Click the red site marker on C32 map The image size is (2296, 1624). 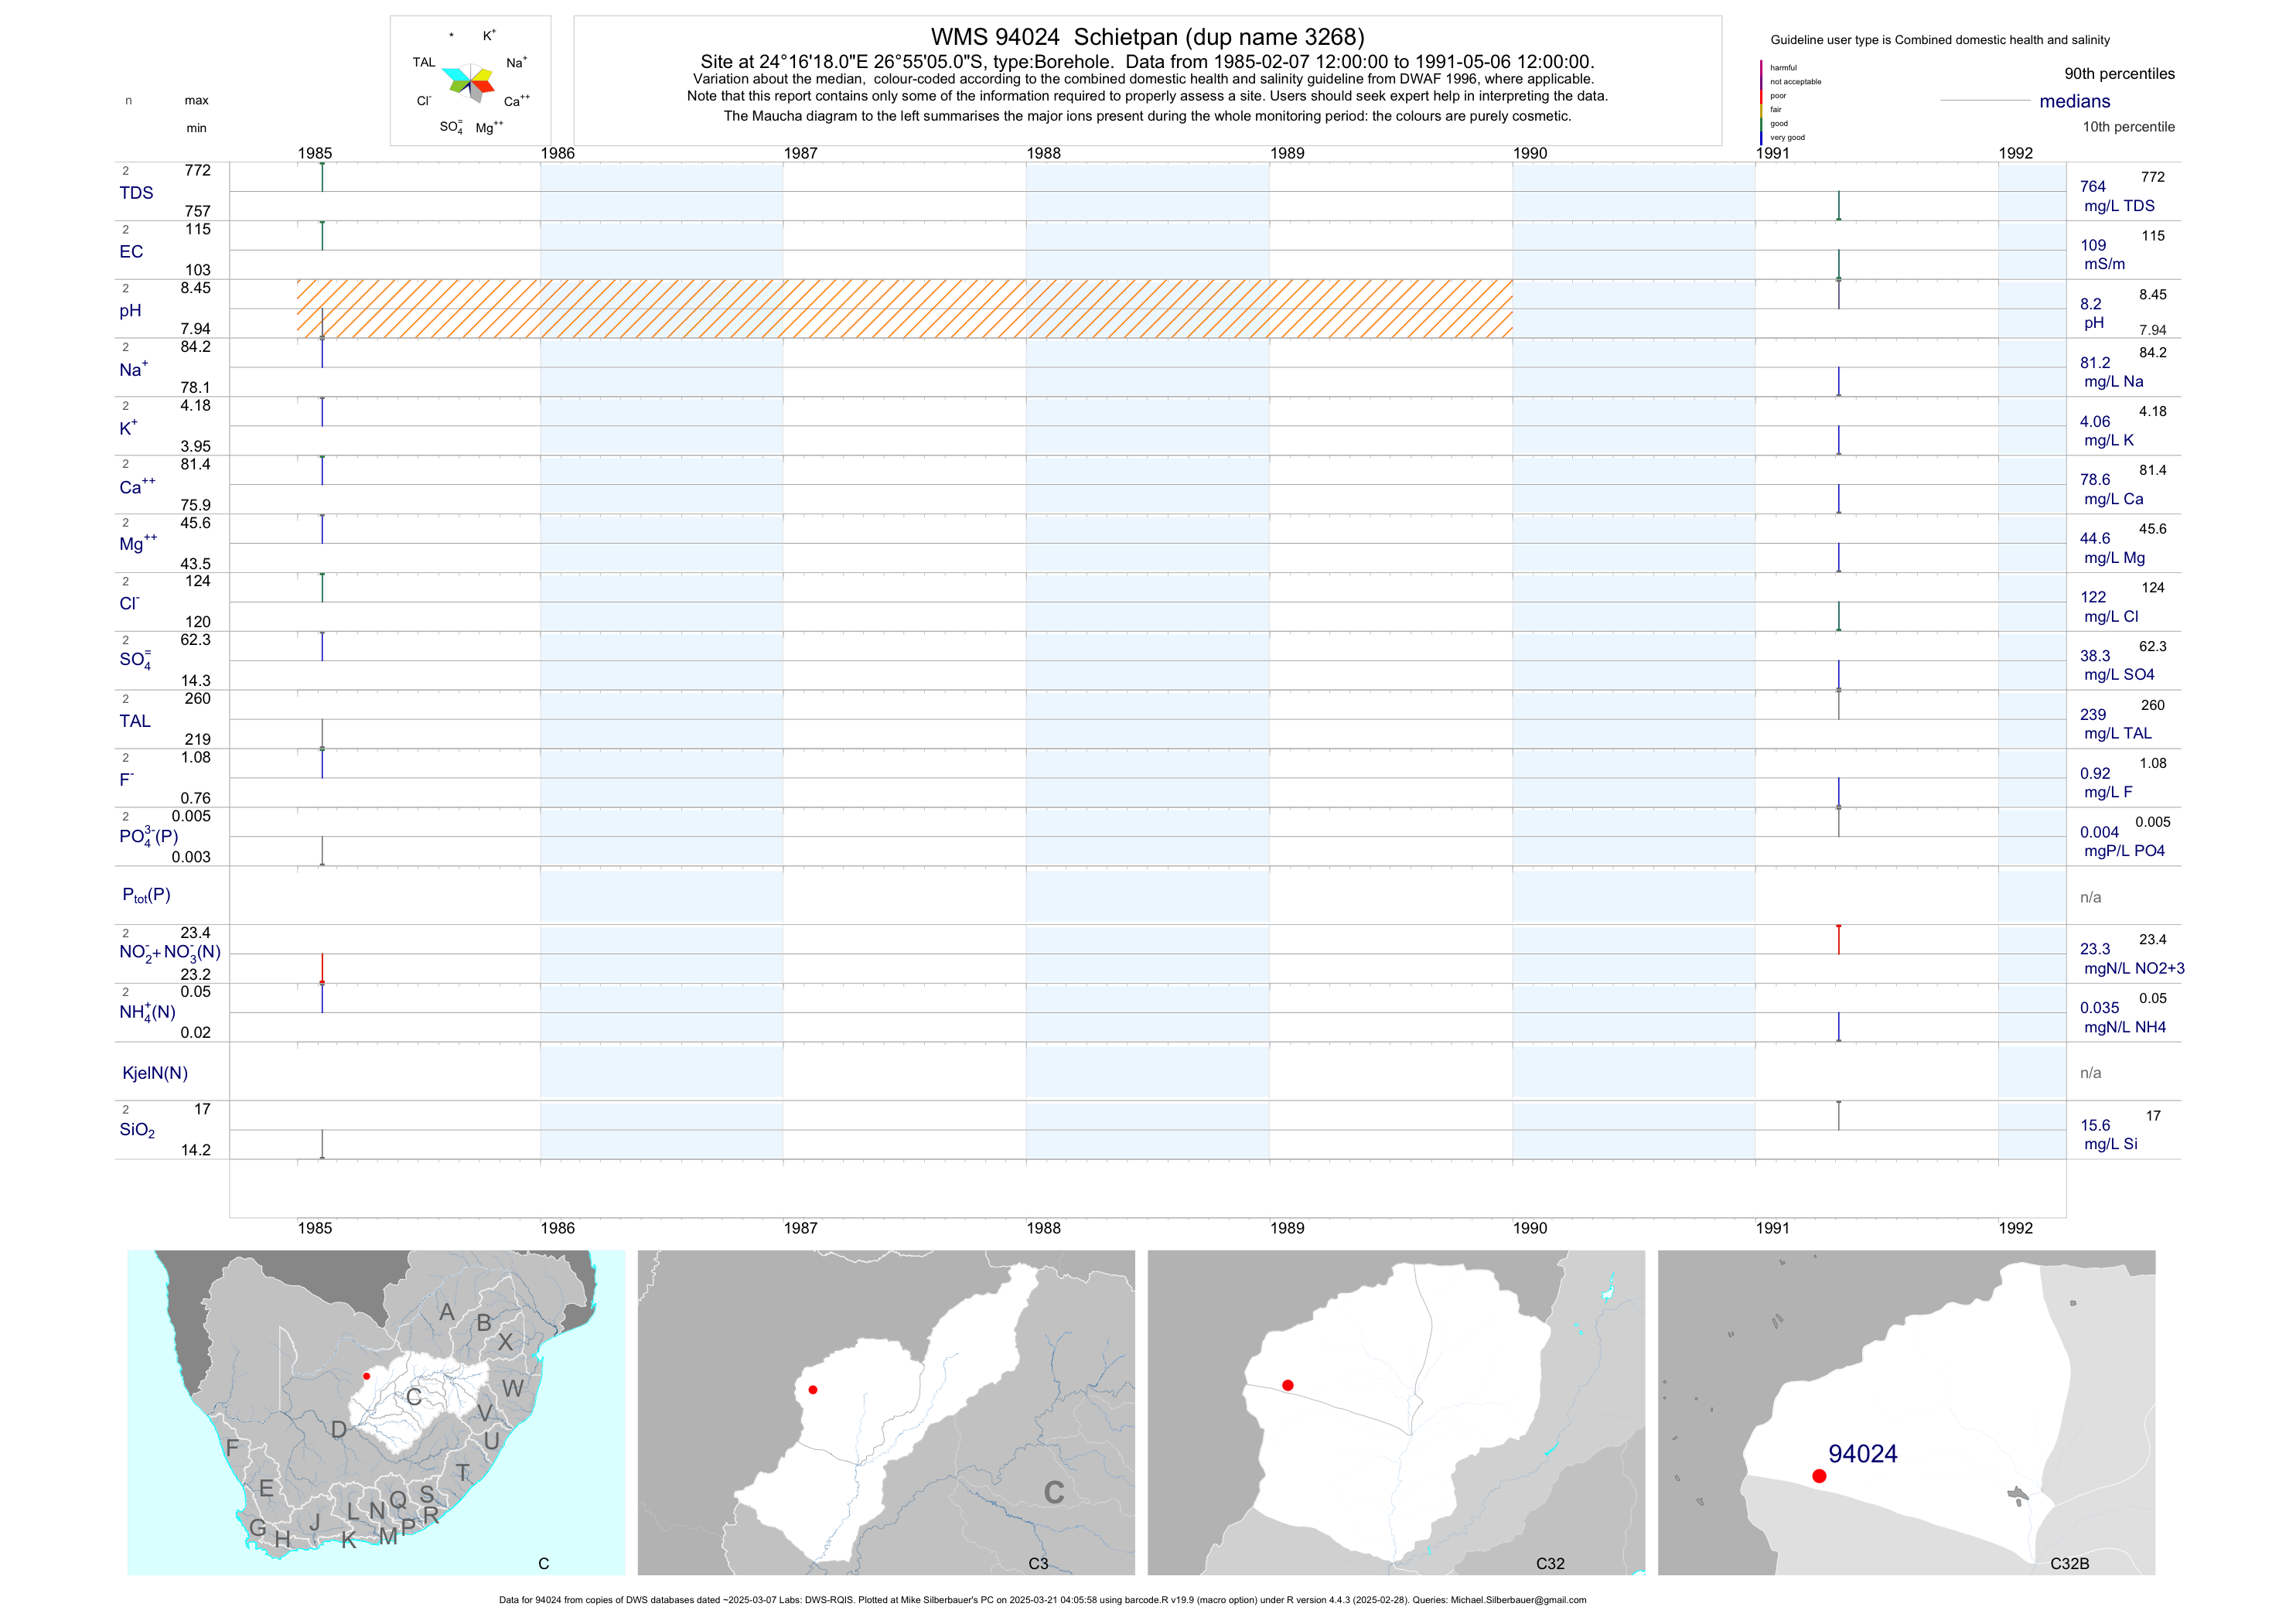tap(1288, 1385)
